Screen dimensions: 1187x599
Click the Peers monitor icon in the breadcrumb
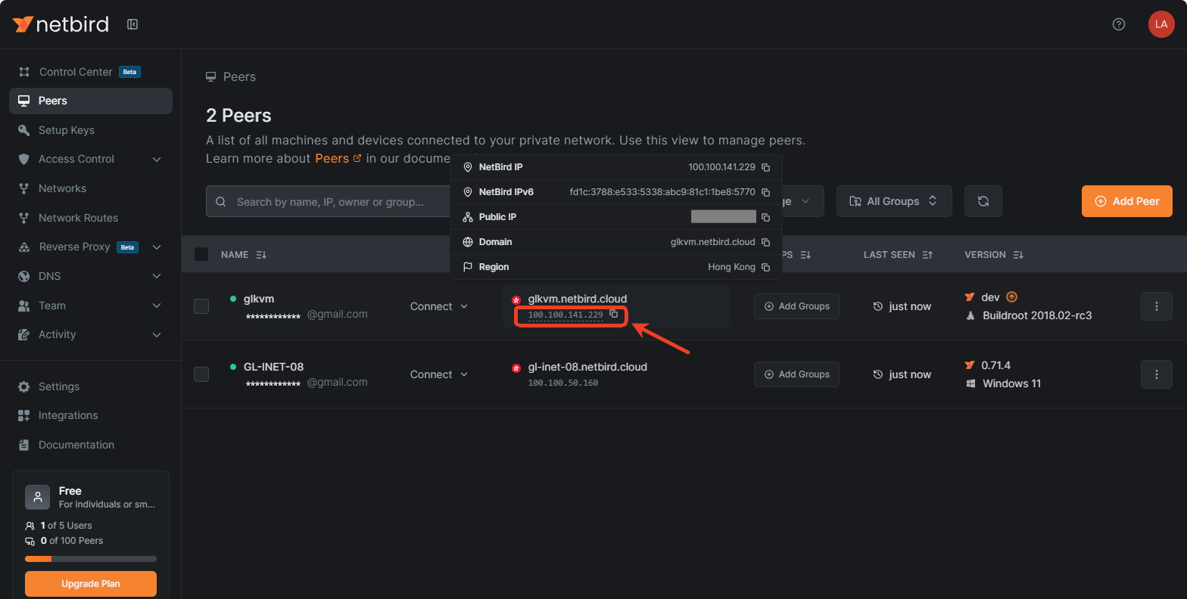click(211, 77)
